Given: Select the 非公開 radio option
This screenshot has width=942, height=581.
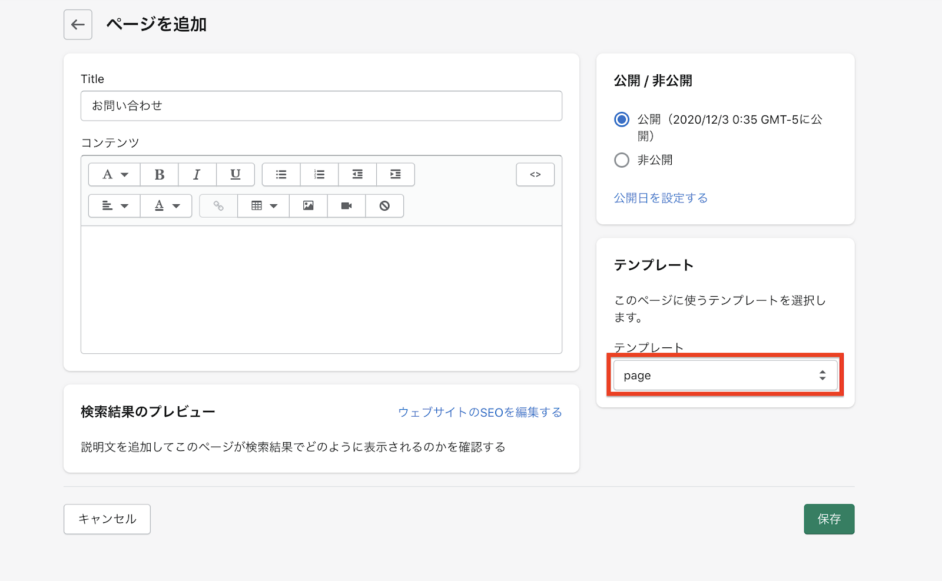Looking at the screenshot, I should [x=622, y=160].
